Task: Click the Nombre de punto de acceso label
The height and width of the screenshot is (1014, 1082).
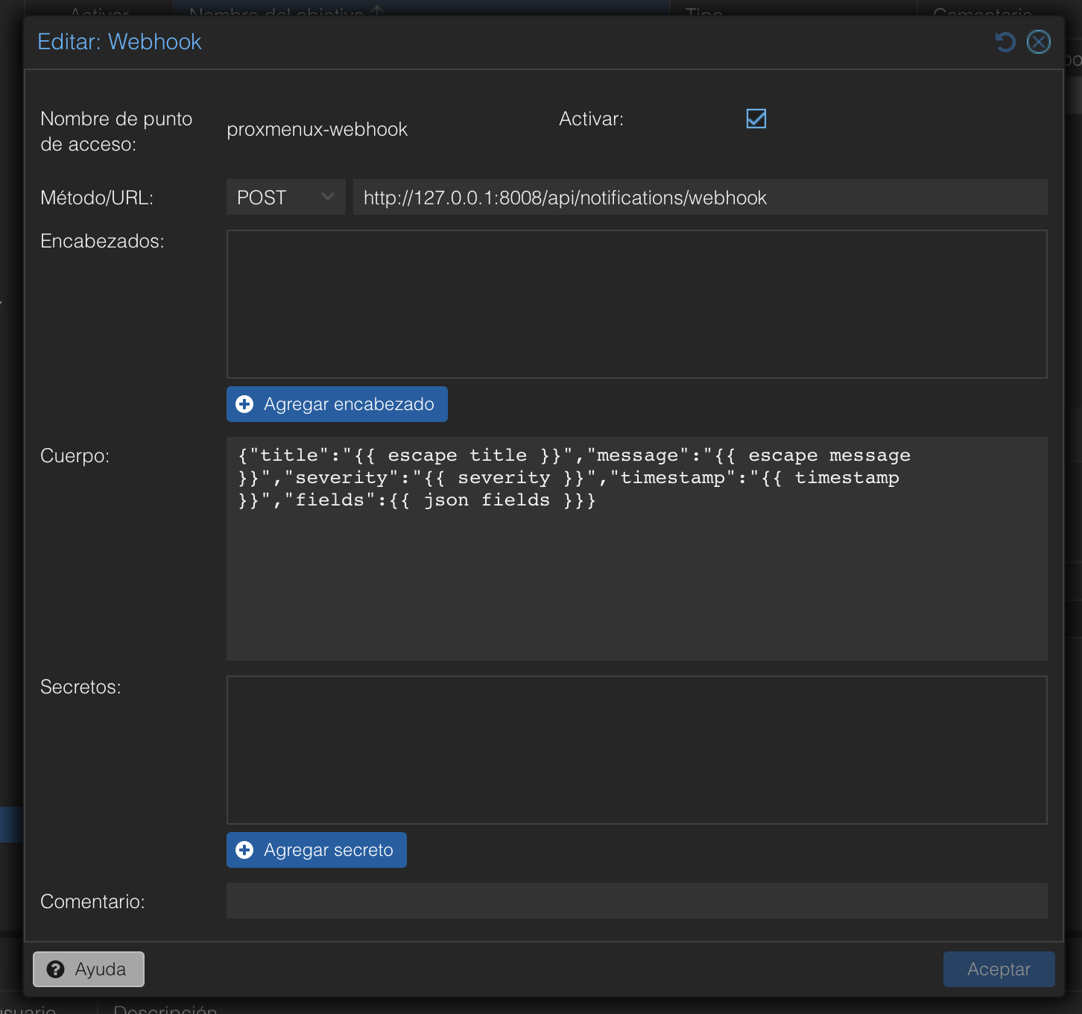Action: pyautogui.click(x=116, y=131)
